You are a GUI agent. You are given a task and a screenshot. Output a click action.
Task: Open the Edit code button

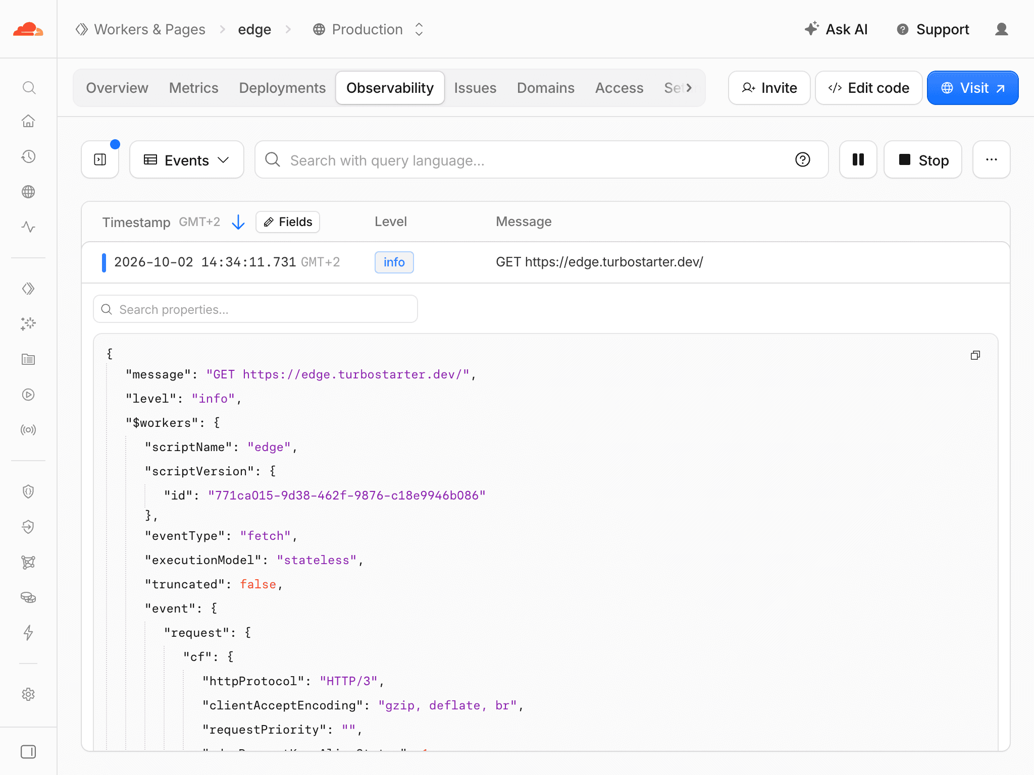click(869, 88)
